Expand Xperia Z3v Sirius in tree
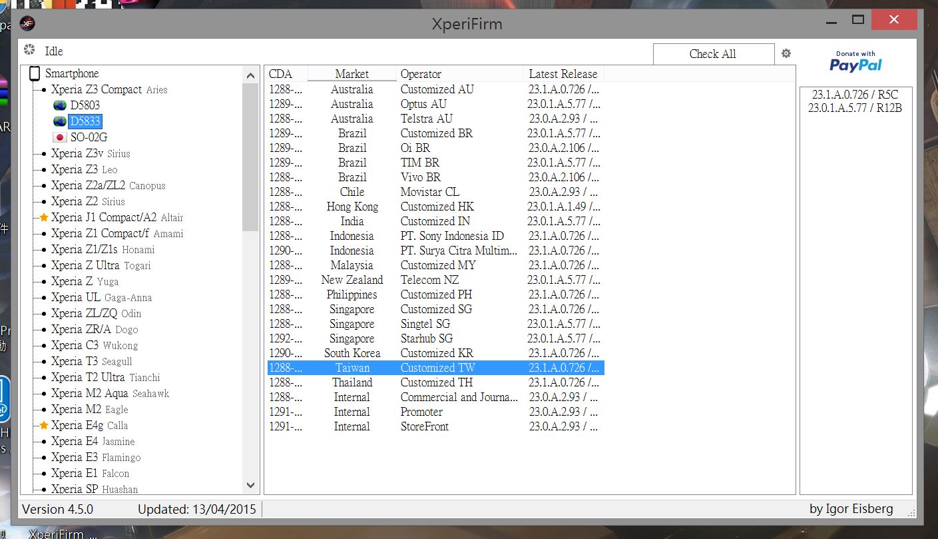 pyautogui.click(x=44, y=154)
